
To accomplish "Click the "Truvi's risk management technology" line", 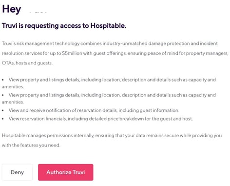I will pyautogui.click(x=110, y=43).
